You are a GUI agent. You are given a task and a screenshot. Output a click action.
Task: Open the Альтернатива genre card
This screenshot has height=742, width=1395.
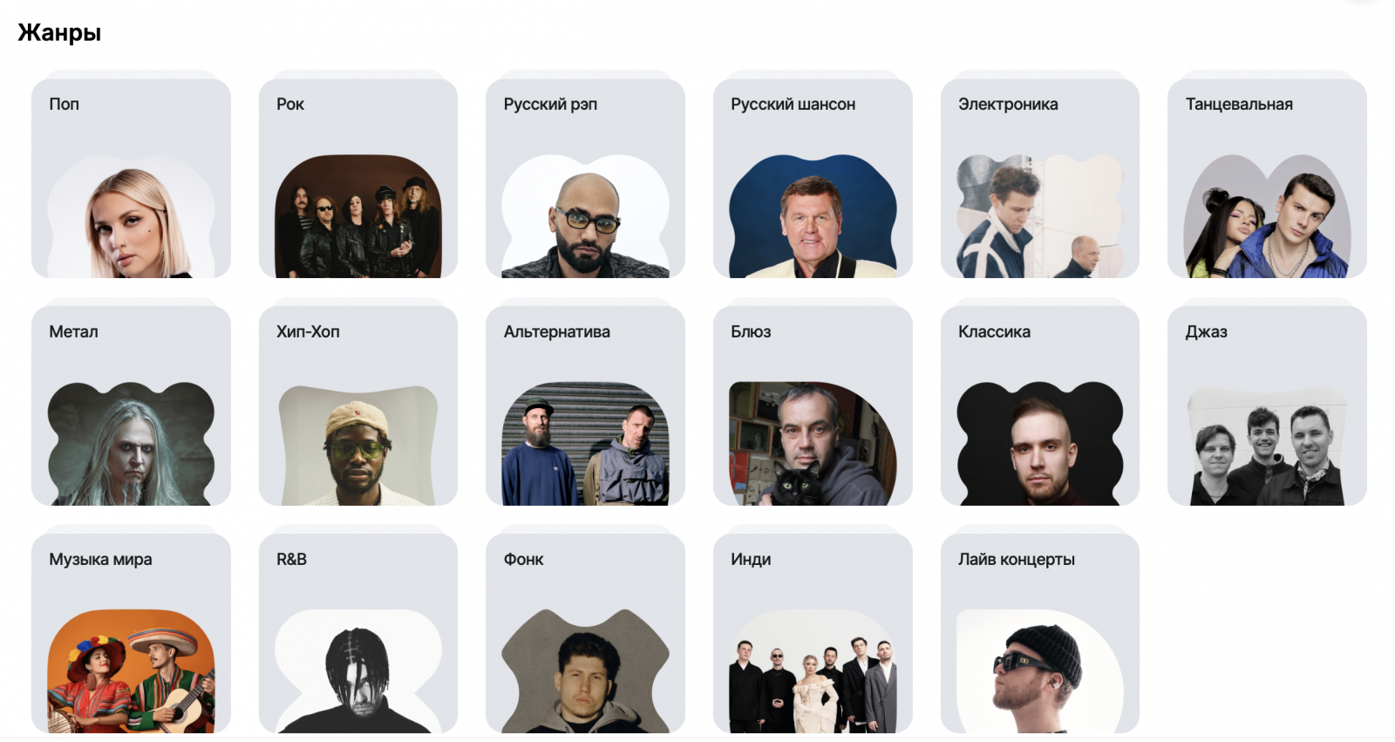pyautogui.click(x=585, y=405)
